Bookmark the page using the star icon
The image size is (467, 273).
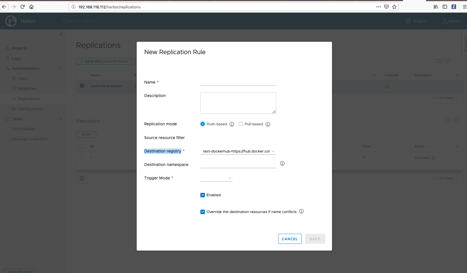(394, 7)
